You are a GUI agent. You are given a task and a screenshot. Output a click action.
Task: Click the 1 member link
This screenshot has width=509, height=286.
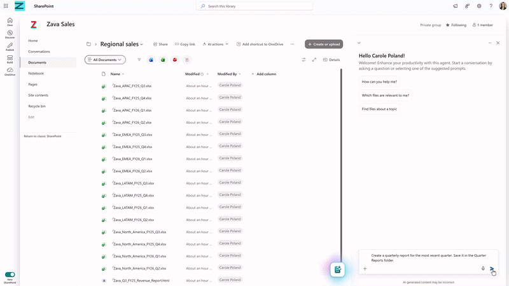pos(483,25)
